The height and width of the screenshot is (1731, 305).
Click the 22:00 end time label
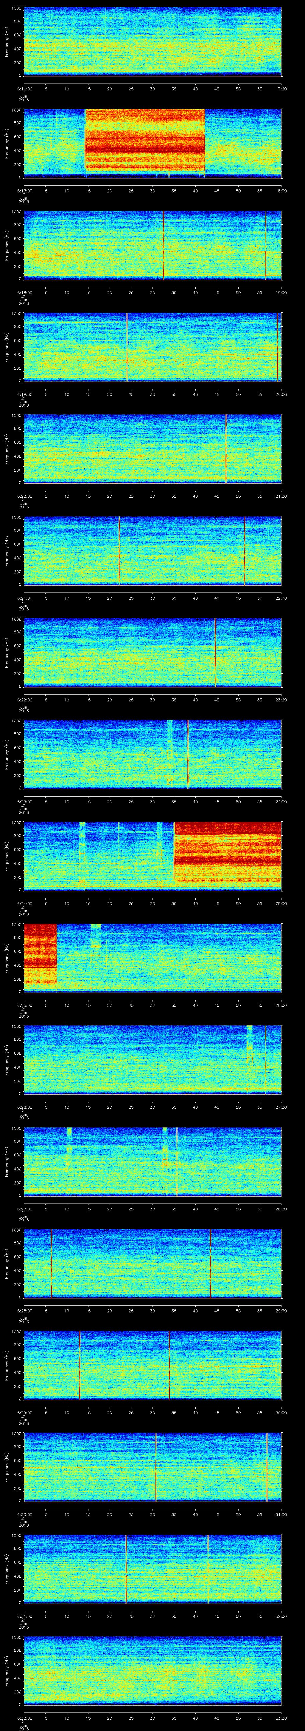pyautogui.click(x=281, y=598)
